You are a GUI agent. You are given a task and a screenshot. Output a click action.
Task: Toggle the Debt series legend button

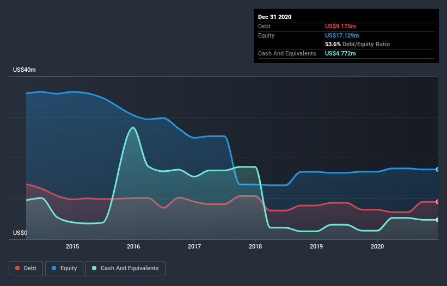pos(26,269)
